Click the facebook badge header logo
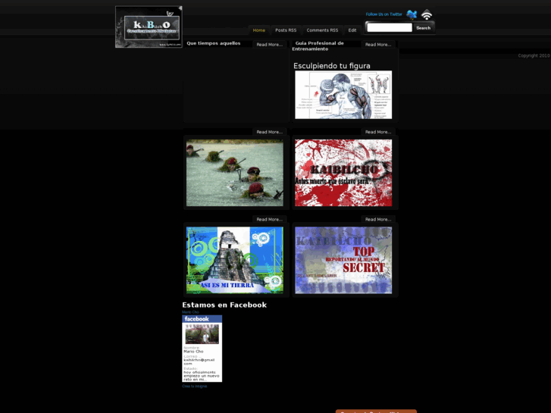The height and width of the screenshot is (413, 551). click(197, 319)
